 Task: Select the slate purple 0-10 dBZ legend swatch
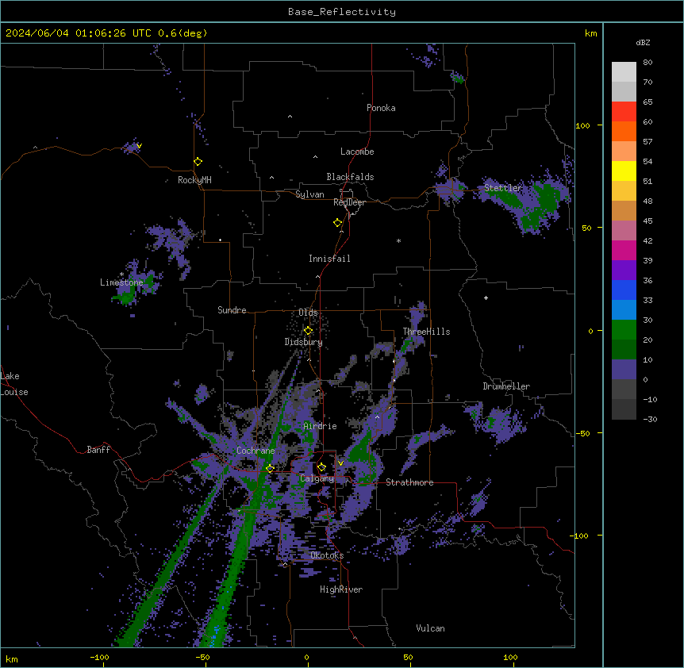pos(624,370)
